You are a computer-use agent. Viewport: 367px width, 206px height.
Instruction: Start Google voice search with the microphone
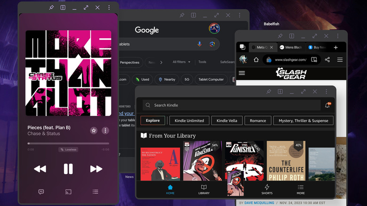tap(199, 44)
